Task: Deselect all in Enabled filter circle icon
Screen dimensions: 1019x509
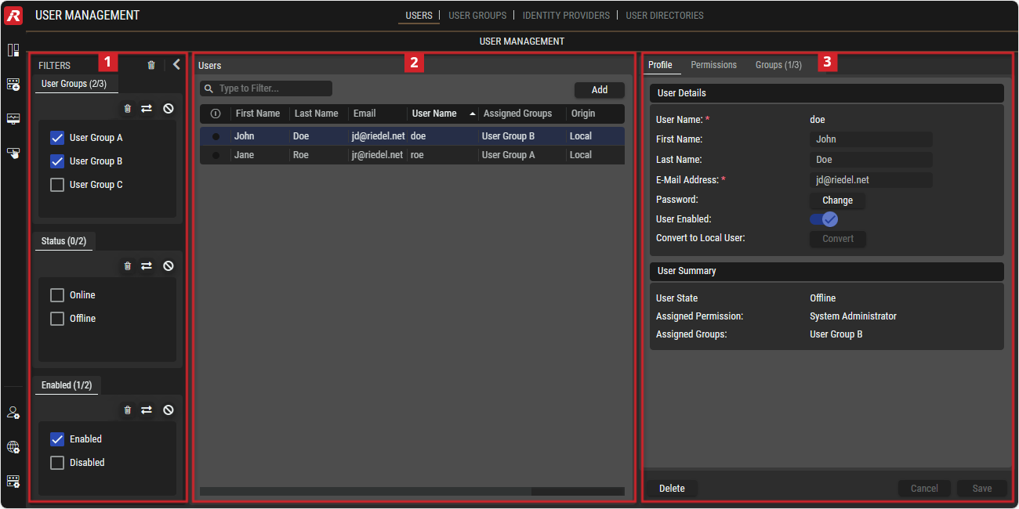Action: pos(169,410)
